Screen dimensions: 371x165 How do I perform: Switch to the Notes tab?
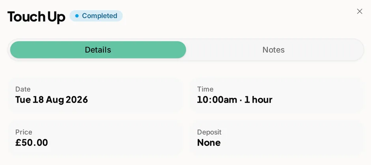(274, 50)
